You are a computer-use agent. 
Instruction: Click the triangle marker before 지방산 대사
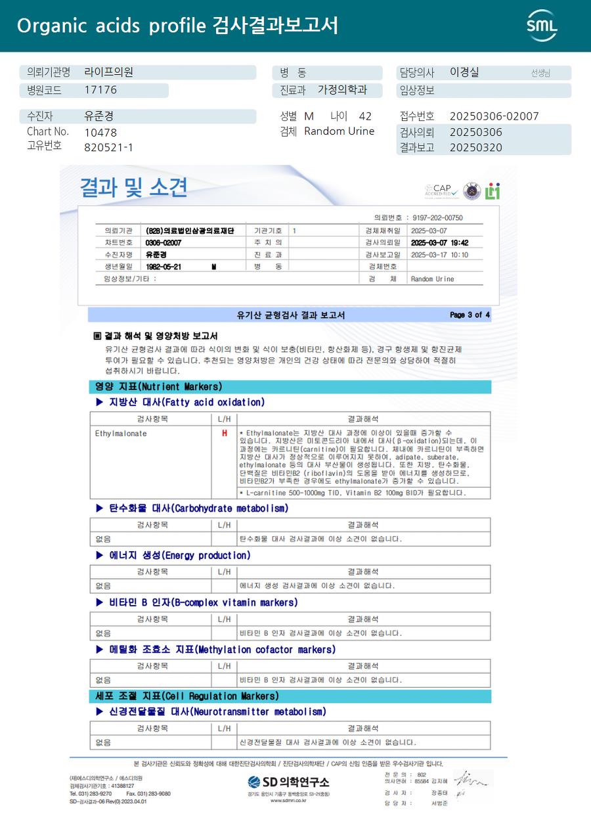[100, 402]
